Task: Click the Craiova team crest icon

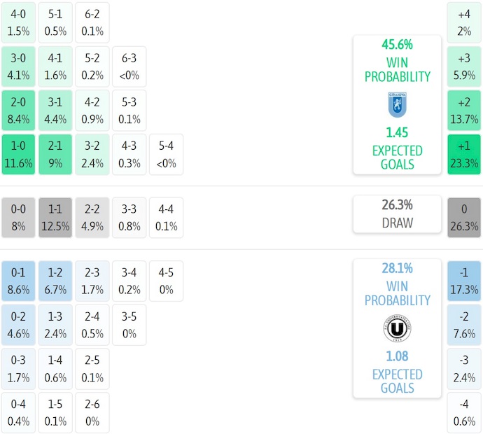Action: 397,104
